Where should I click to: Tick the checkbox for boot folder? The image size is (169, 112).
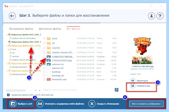tap(44, 38)
